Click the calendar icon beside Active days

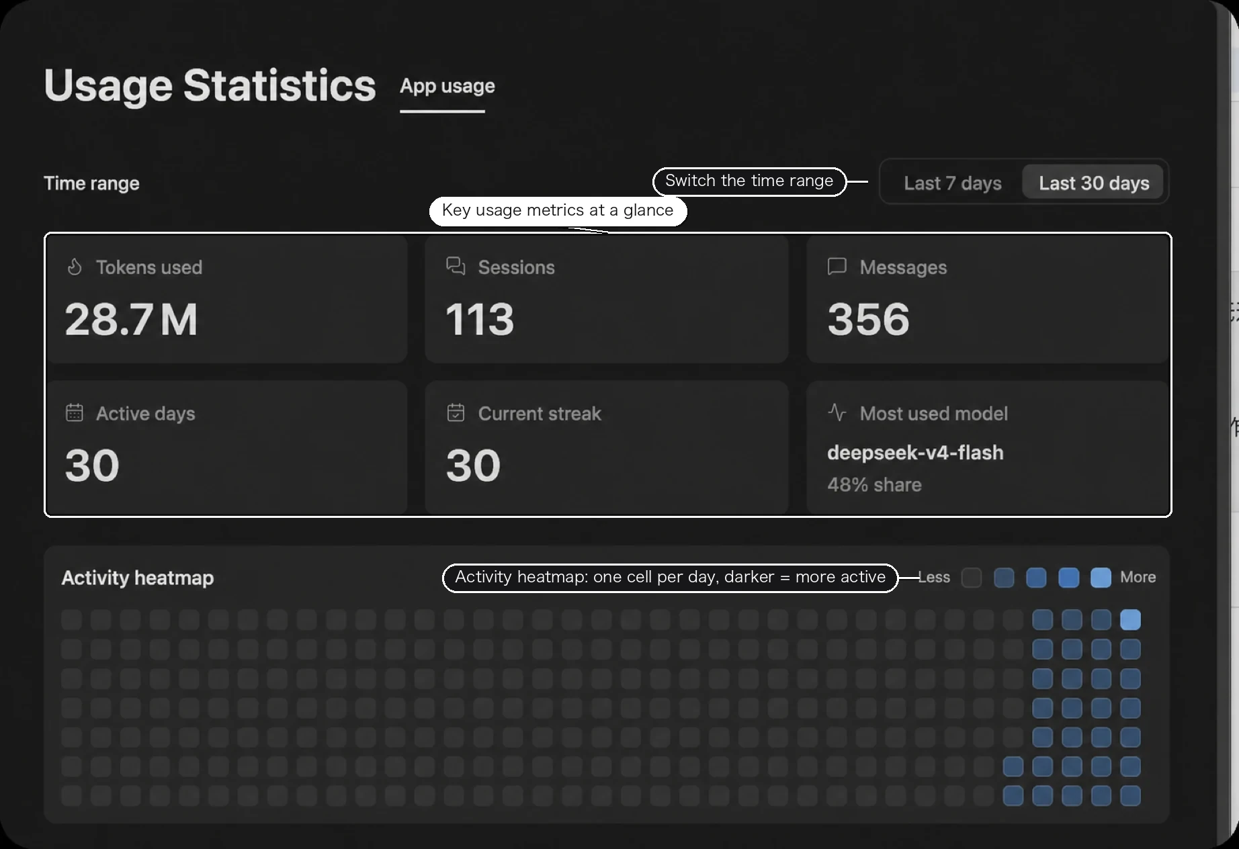pyautogui.click(x=75, y=412)
